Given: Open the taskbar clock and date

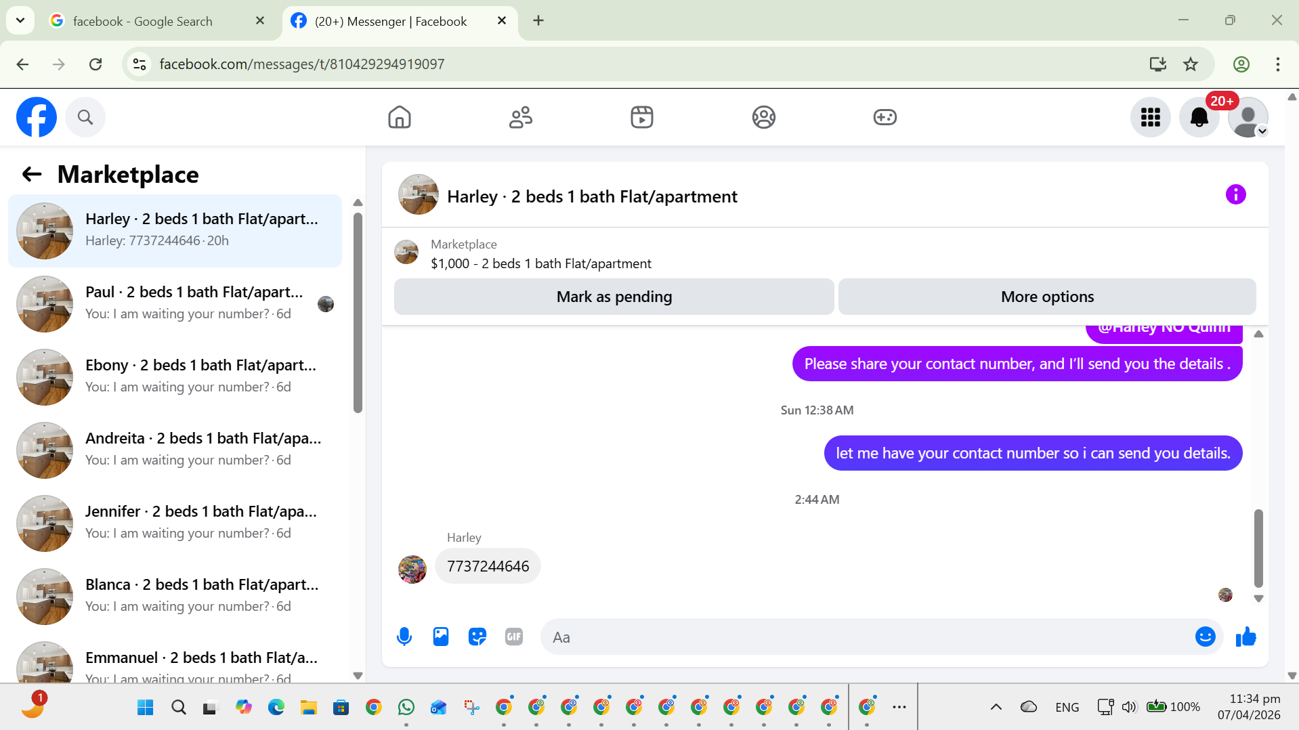Looking at the screenshot, I should [1249, 707].
